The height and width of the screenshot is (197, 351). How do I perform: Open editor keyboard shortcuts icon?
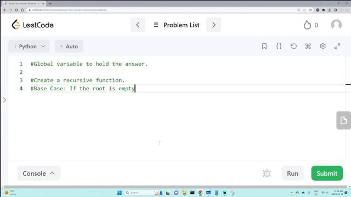pyautogui.click(x=308, y=46)
